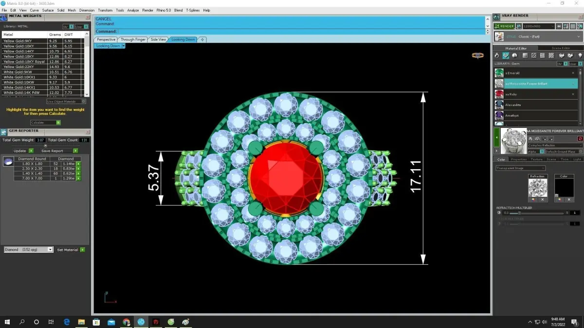Open Chrome from the taskbar

126,322
